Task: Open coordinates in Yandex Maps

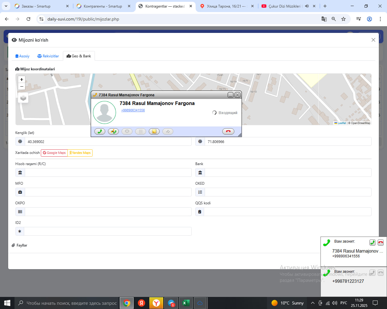Action: pyautogui.click(x=80, y=153)
